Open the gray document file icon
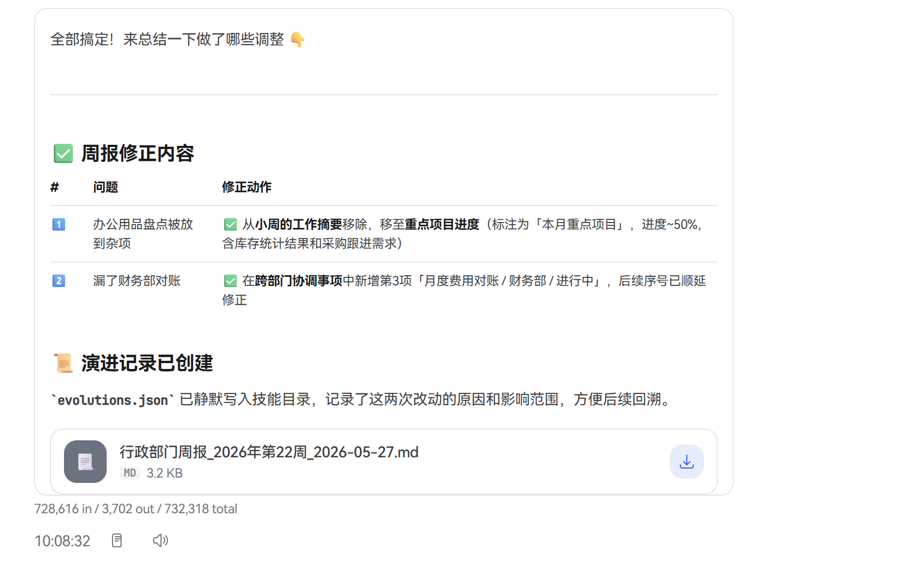The image size is (915, 575). coord(85,462)
